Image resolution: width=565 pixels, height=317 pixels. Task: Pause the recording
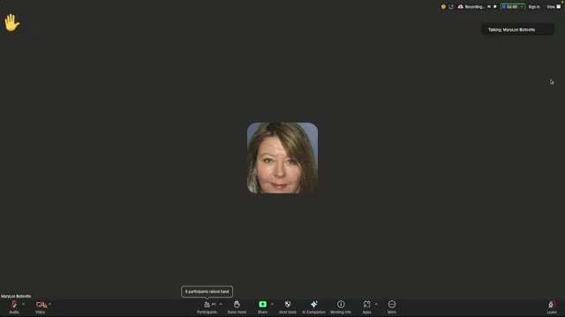(x=489, y=6)
